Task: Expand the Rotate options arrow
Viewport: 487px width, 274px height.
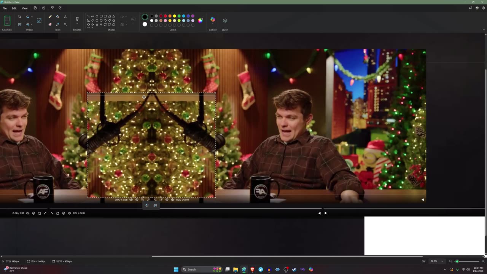Action: (31, 17)
